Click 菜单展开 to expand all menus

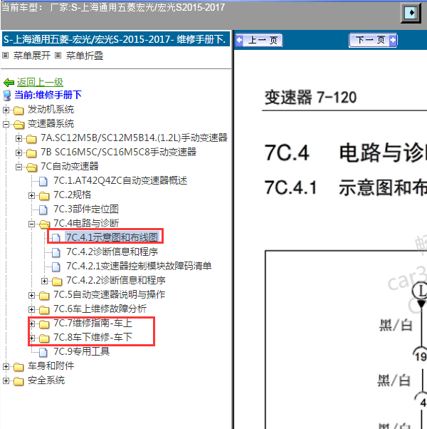pyautogui.click(x=32, y=56)
